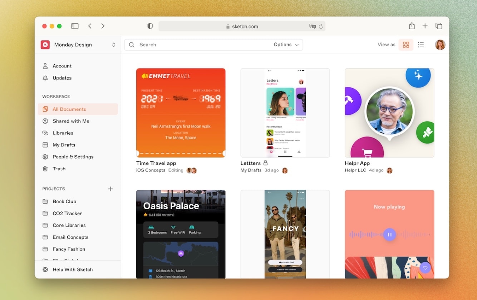Go forward with the browser forward arrow
477x300 pixels.
click(x=103, y=26)
